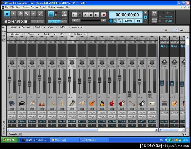Open the MIDI dropdown menu

coord(65,27)
